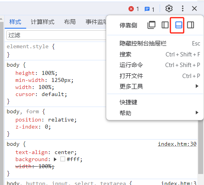Click the styles pane vertical scrollbar
Screen dimensions: 204x185
tap(200, 147)
